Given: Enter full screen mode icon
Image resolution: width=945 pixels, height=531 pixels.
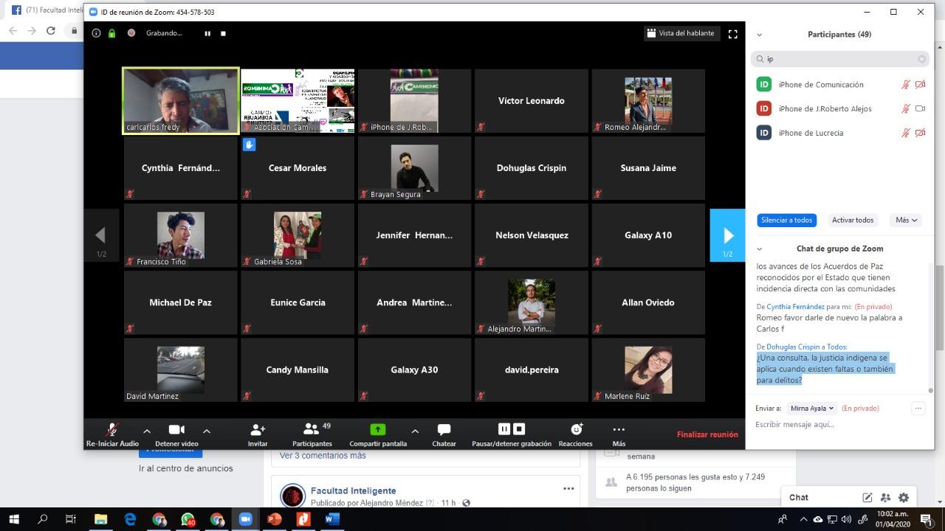Looking at the screenshot, I should pyautogui.click(x=733, y=33).
